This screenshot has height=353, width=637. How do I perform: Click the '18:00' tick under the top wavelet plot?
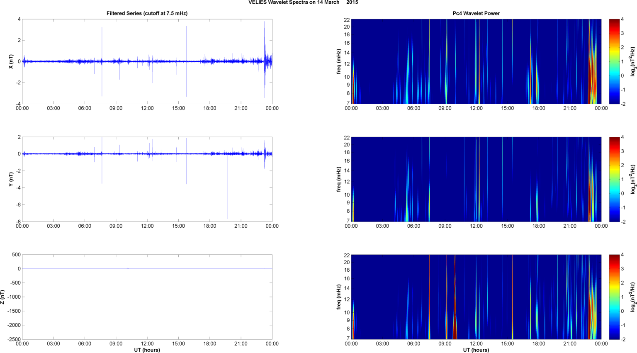pos(538,108)
